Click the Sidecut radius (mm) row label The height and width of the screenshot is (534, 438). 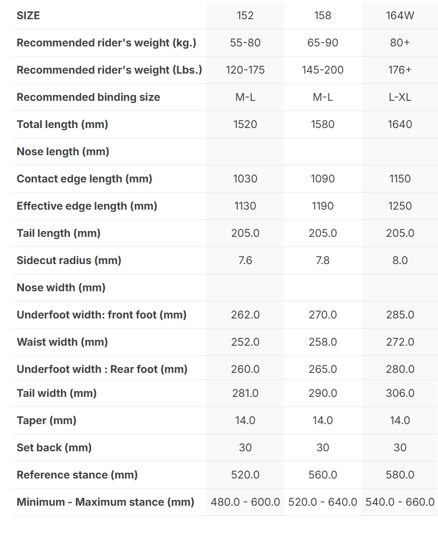pos(69,260)
